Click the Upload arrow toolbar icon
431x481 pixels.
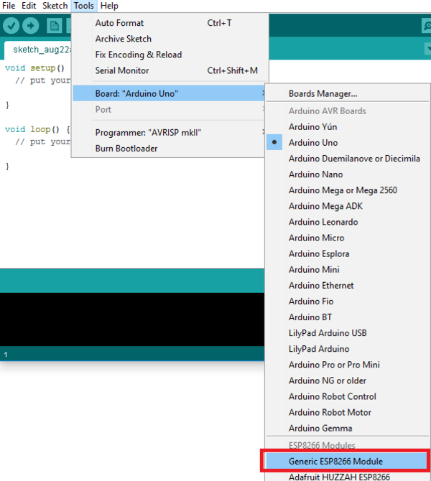[30, 25]
